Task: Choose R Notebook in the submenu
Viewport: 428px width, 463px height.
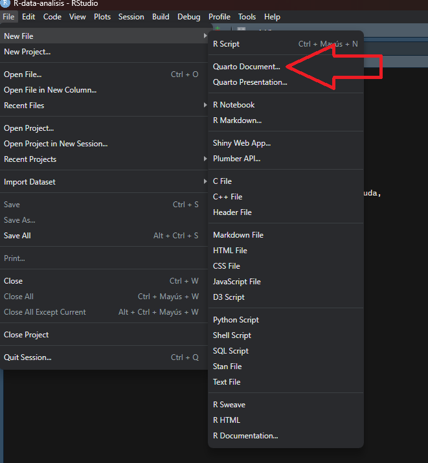Action: [234, 105]
